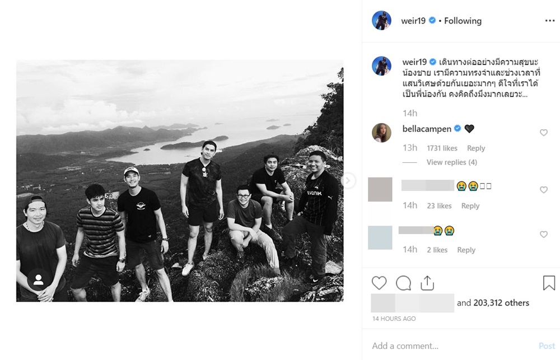
Task: Like the comment with 2 likes
Action: point(543,235)
